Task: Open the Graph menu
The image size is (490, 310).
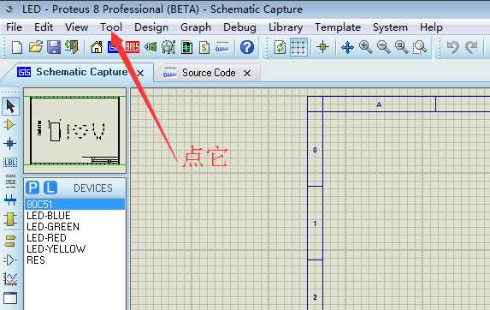Action: click(196, 27)
